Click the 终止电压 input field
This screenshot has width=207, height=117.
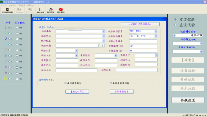pos(106,65)
